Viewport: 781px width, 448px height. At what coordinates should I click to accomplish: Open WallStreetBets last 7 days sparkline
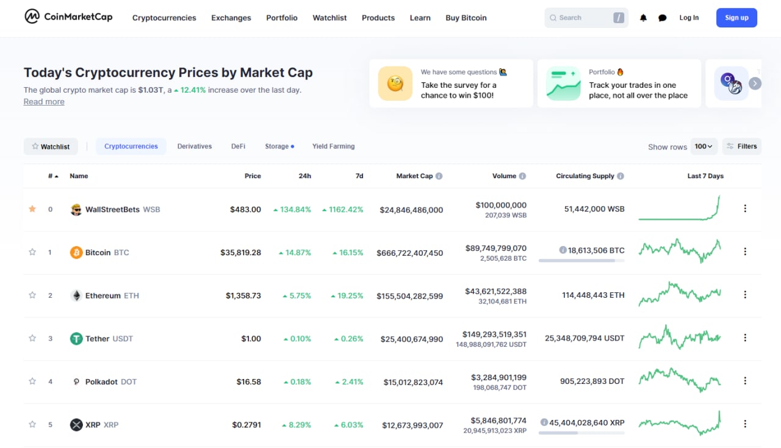(x=680, y=208)
